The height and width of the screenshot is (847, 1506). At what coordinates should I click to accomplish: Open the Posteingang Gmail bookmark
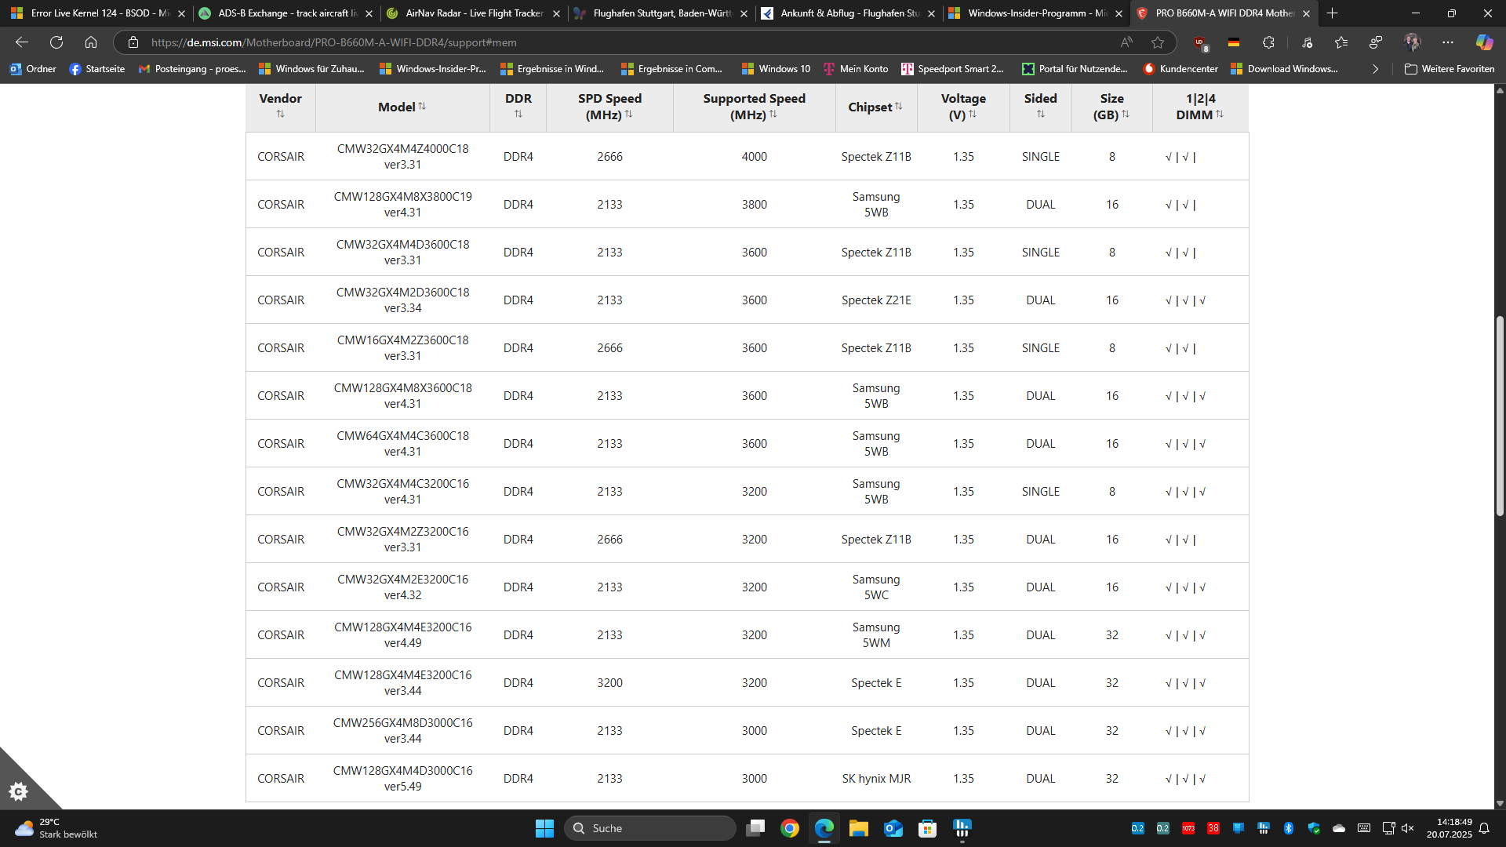[x=192, y=69]
